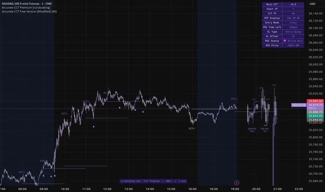Click the CCT TF value 60

click(x=293, y=14)
